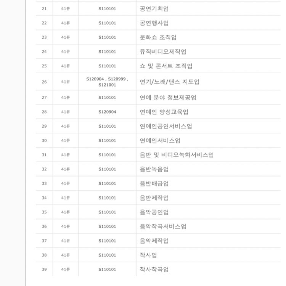Click the multi-code cell of row 26

107,82
